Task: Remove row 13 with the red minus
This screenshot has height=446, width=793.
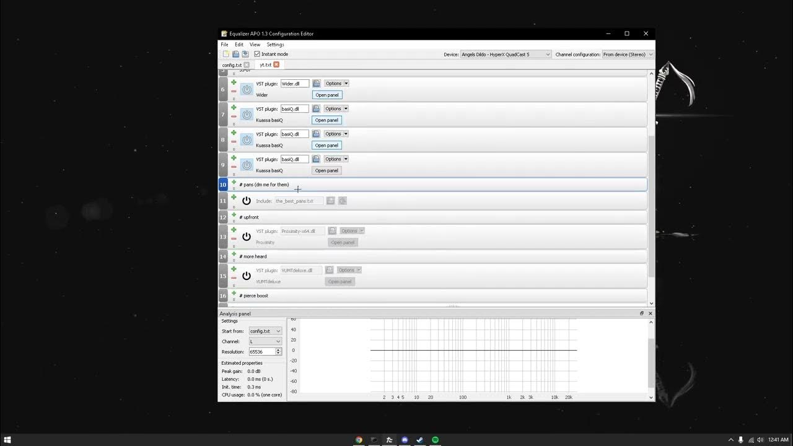Action: click(x=234, y=238)
